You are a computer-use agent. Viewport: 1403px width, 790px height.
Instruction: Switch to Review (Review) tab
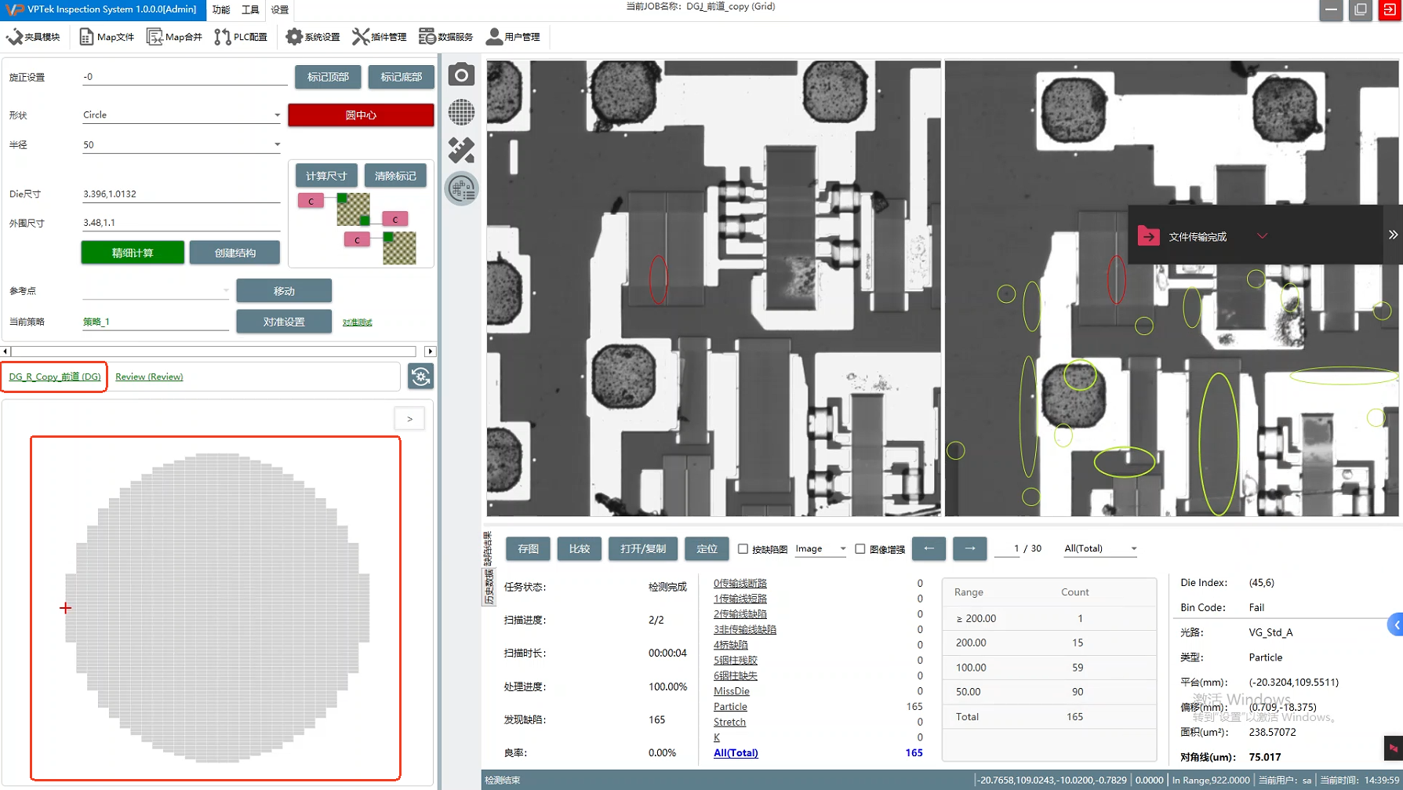[149, 377]
